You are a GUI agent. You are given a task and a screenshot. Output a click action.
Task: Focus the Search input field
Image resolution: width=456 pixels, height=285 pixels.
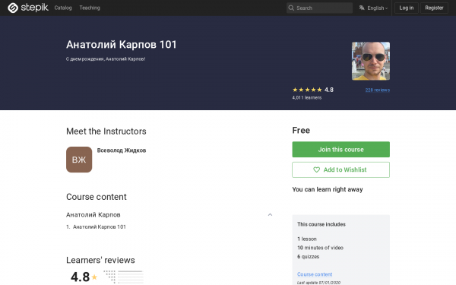319,8
